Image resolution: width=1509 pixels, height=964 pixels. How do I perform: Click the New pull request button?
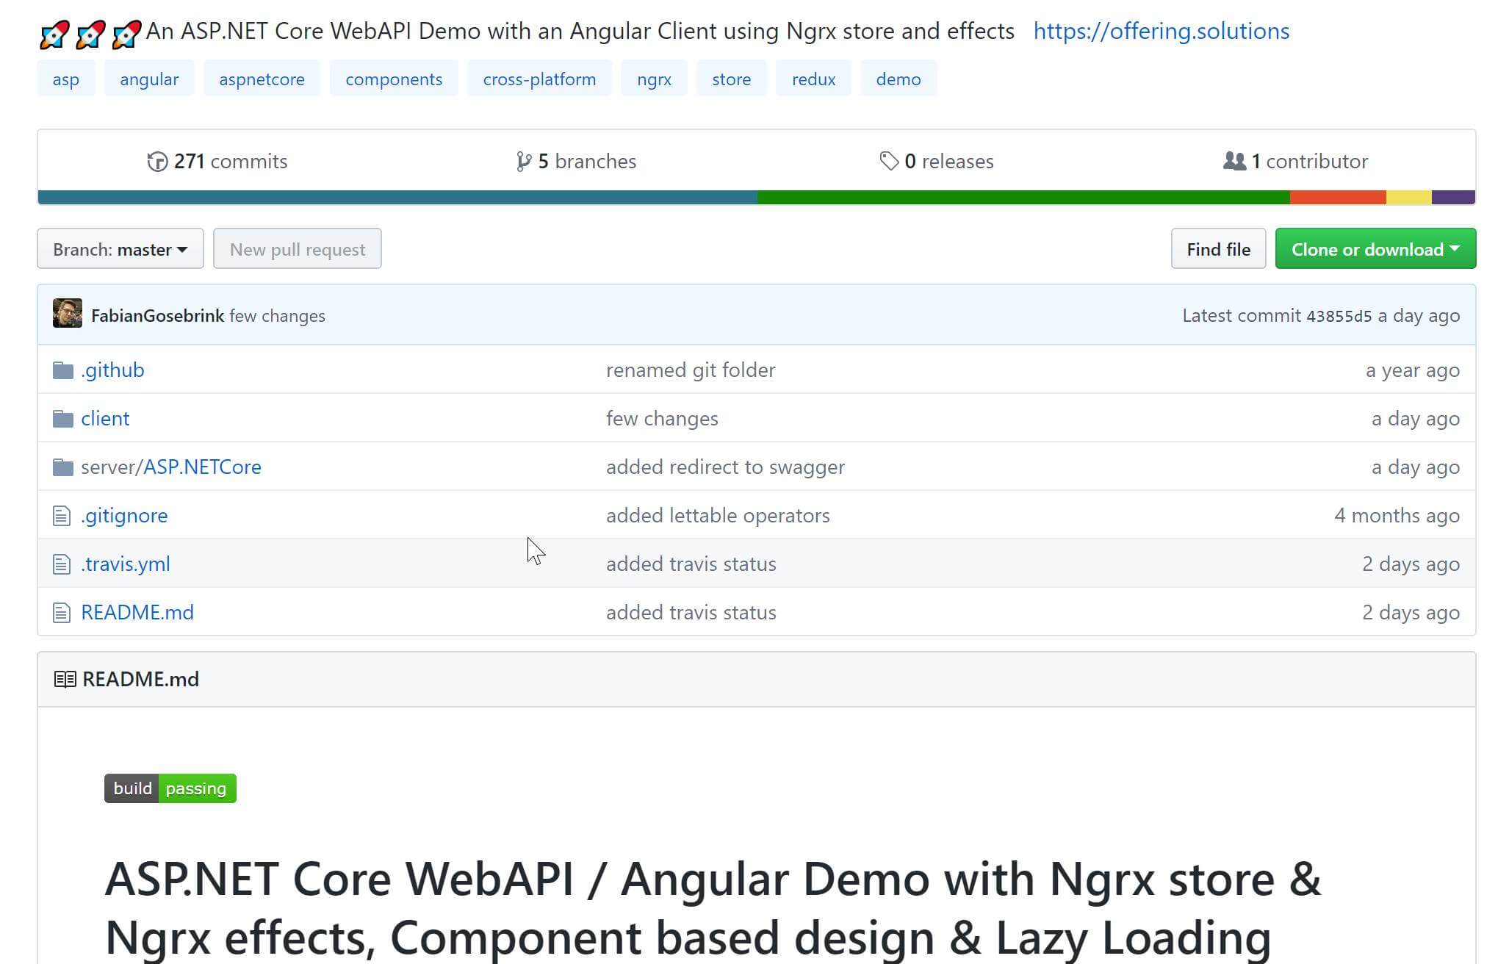pos(297,249)
